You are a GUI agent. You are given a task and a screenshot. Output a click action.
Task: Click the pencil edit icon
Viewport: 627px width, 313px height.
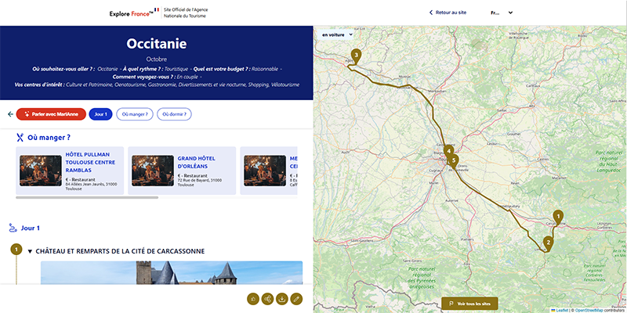click(x=296, y=298)
